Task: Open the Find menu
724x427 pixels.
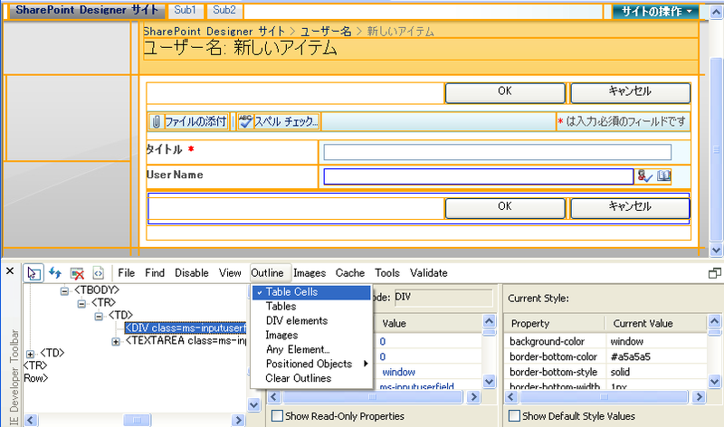Action: [155, 273]
